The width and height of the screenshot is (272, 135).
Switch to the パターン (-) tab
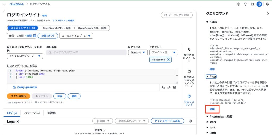tap(32, 113)
